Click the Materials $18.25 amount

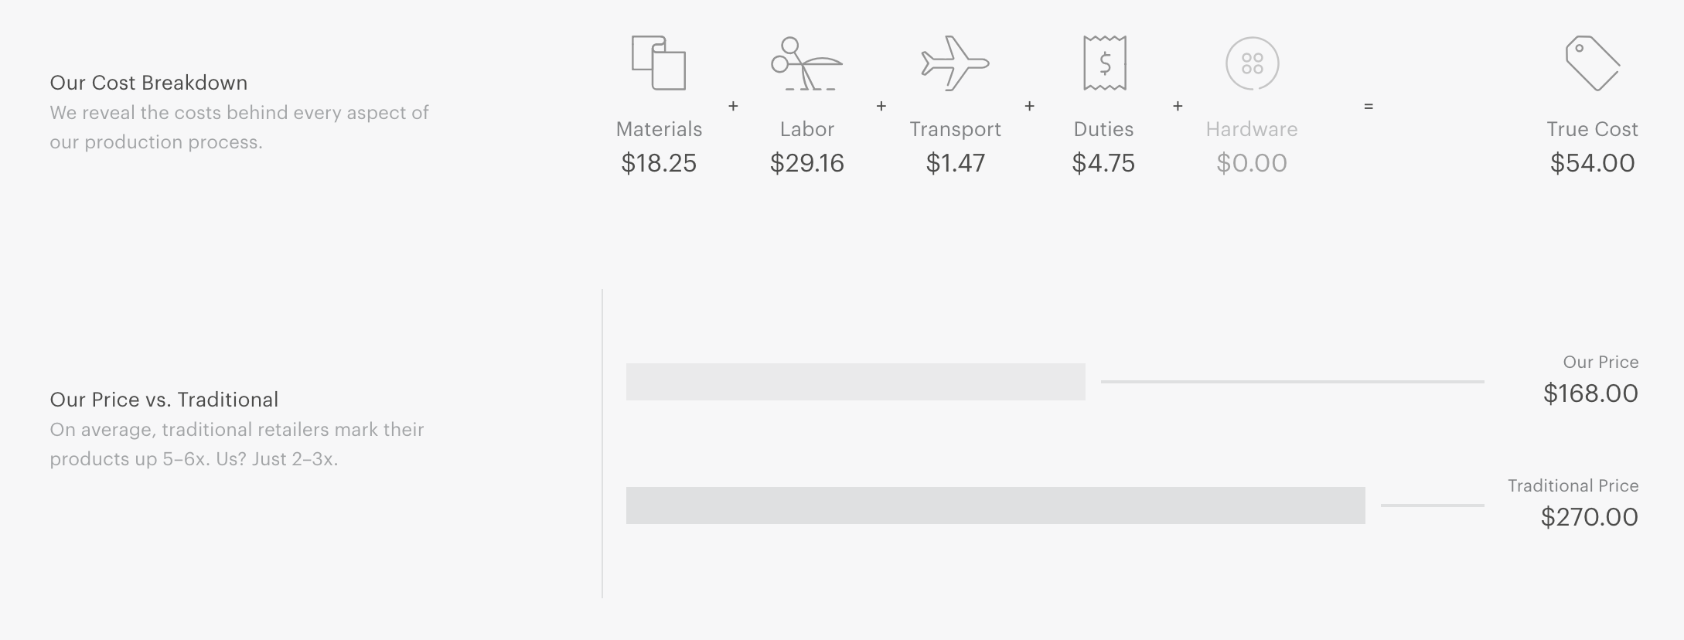[x=659, y=163]
